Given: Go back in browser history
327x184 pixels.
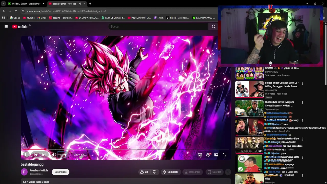Looking at the screenshot, I should (4, 11).
